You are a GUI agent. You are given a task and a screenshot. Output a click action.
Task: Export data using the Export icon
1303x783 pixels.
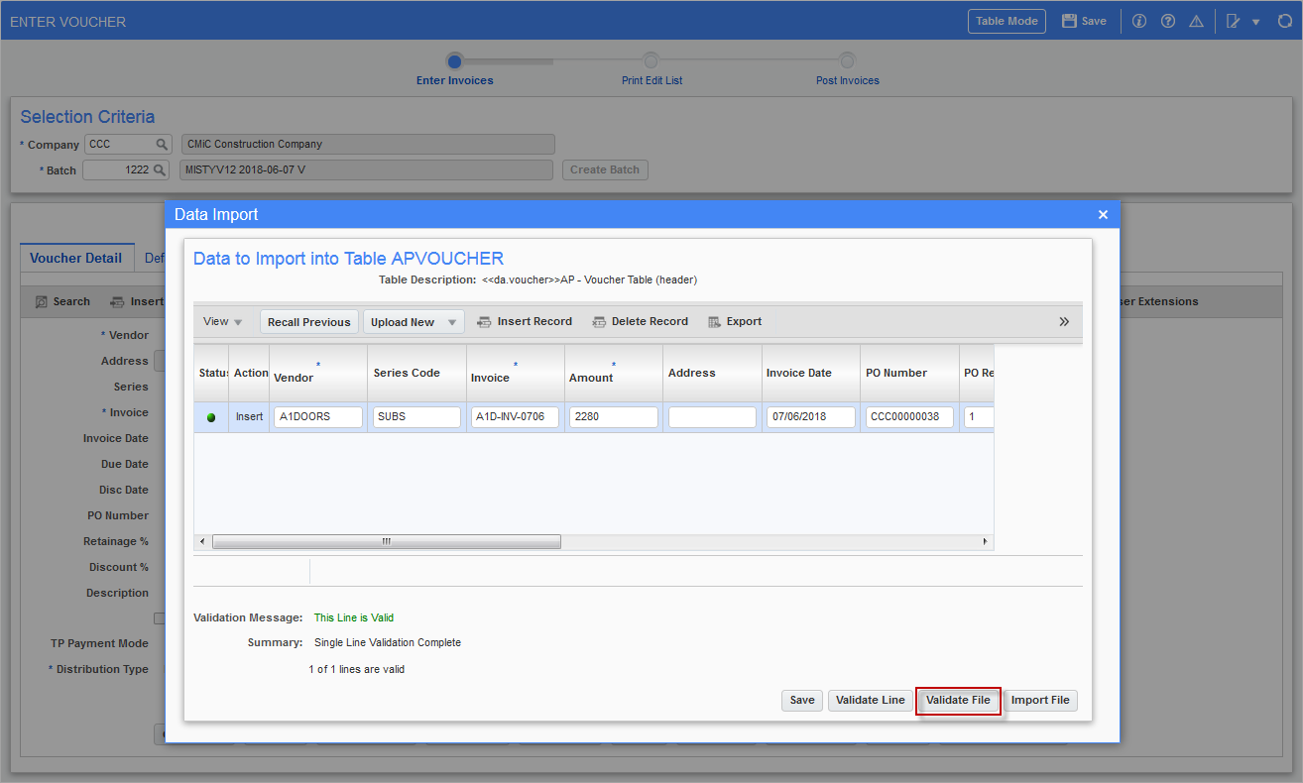click(x=712, y=320)
